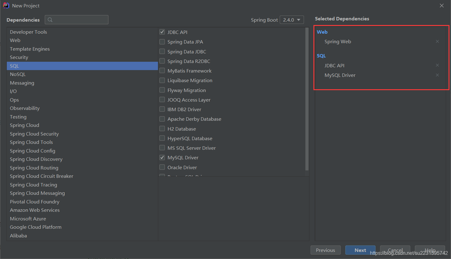Choose Spring Cloud Tools
The width and height of the screenshot is (451, 259).
(x=82, y=142)
